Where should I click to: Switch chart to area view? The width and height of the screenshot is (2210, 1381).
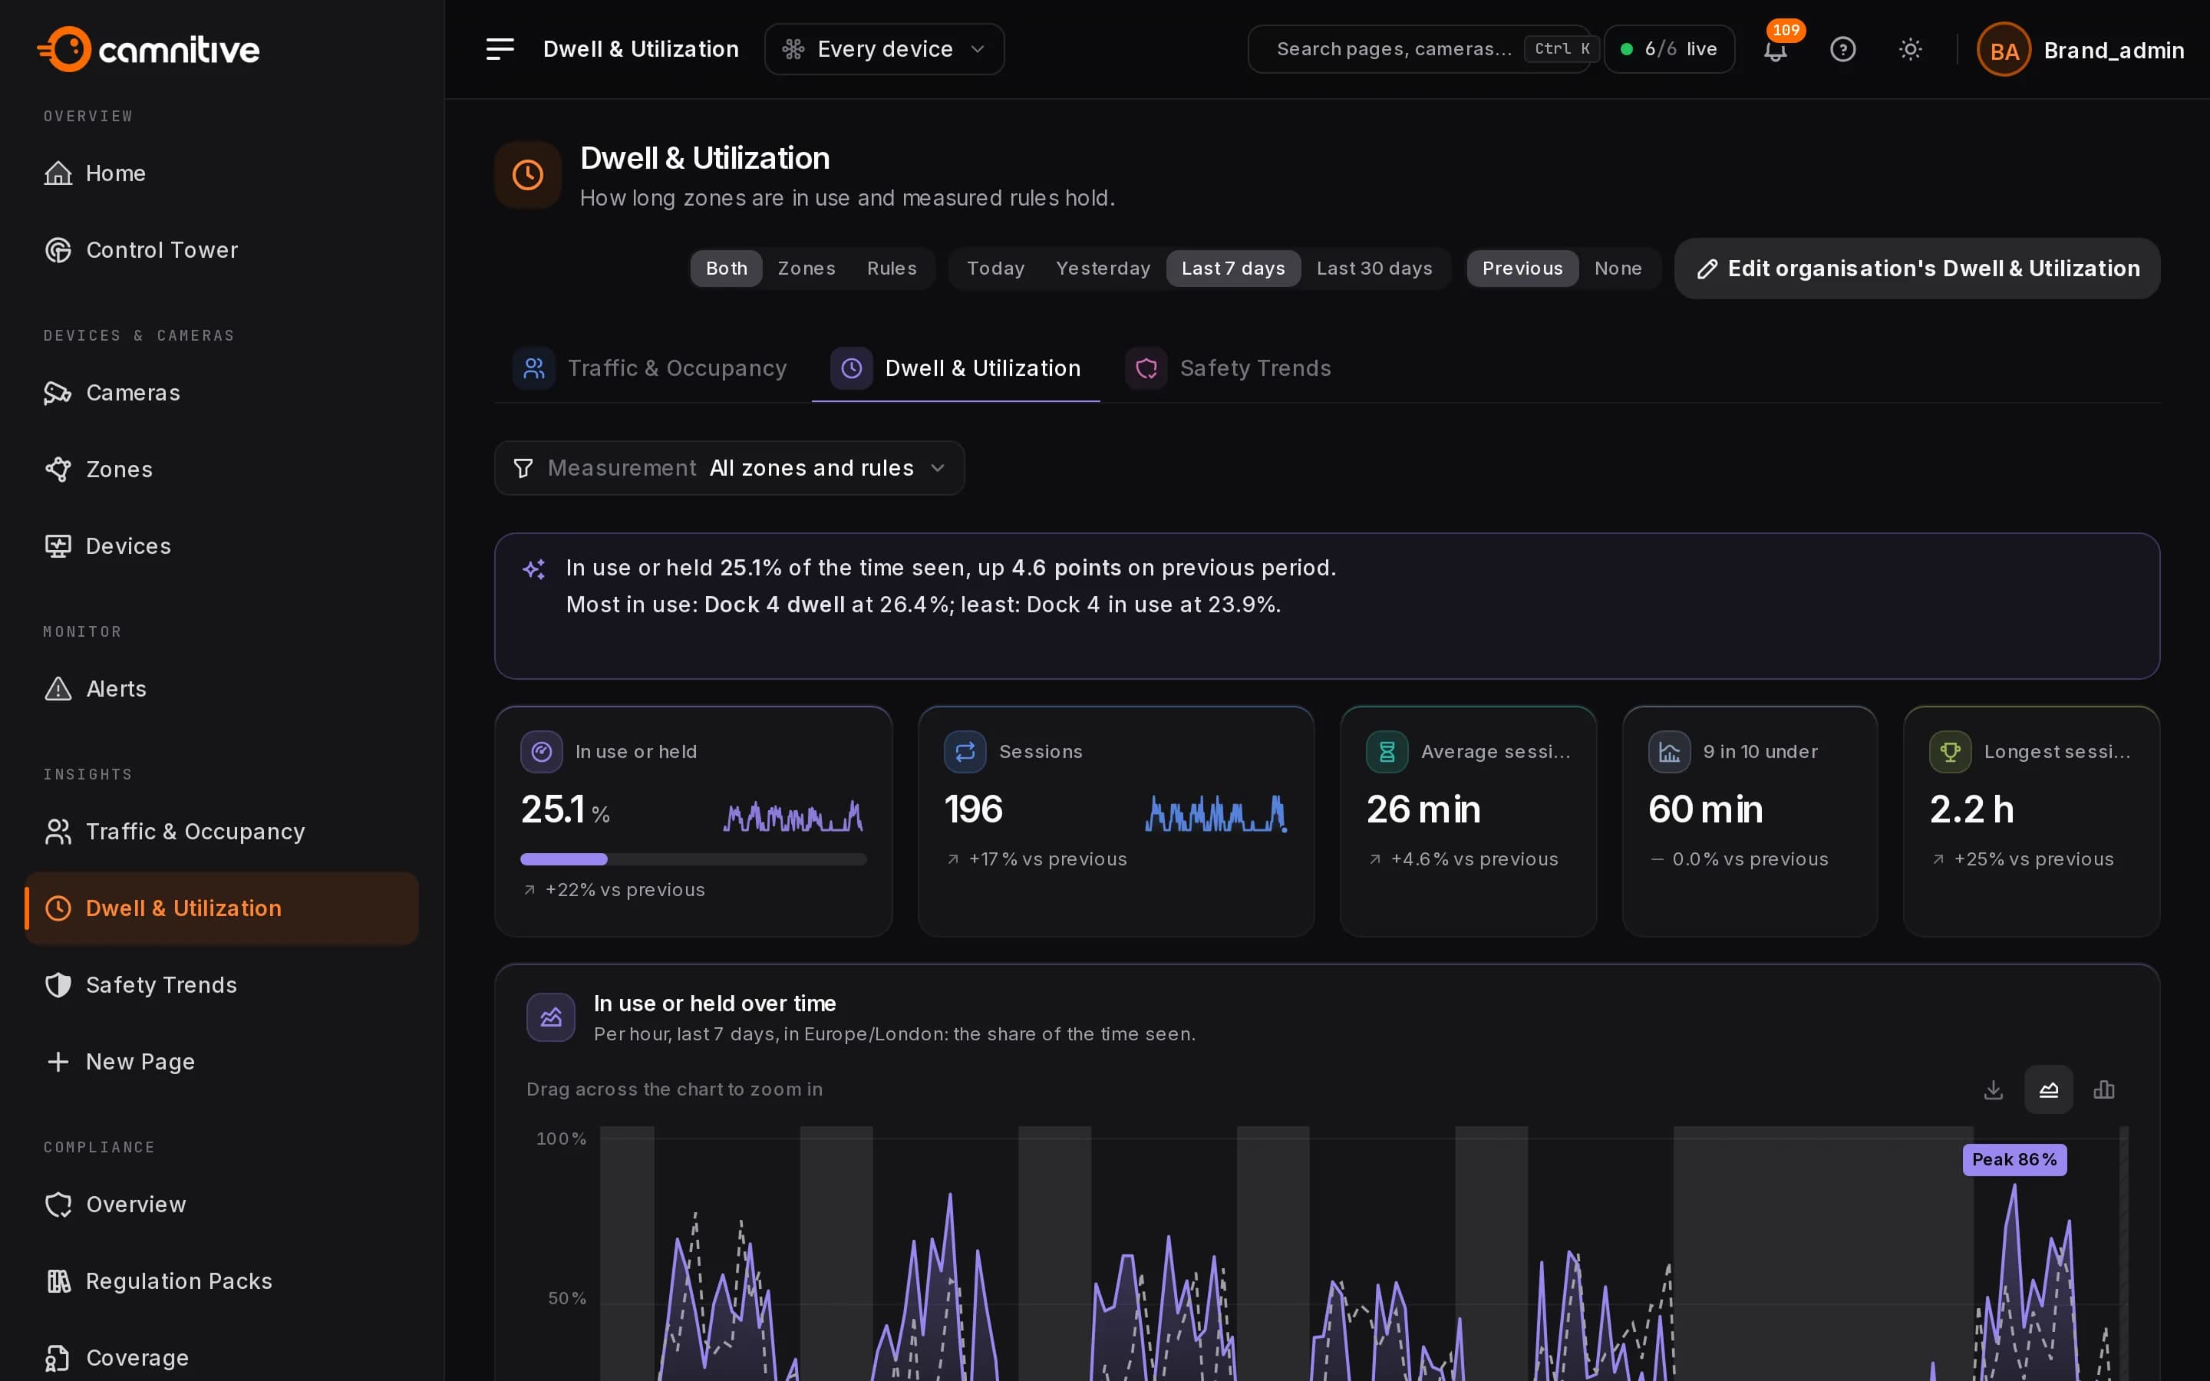[x=2048, y=1089]
